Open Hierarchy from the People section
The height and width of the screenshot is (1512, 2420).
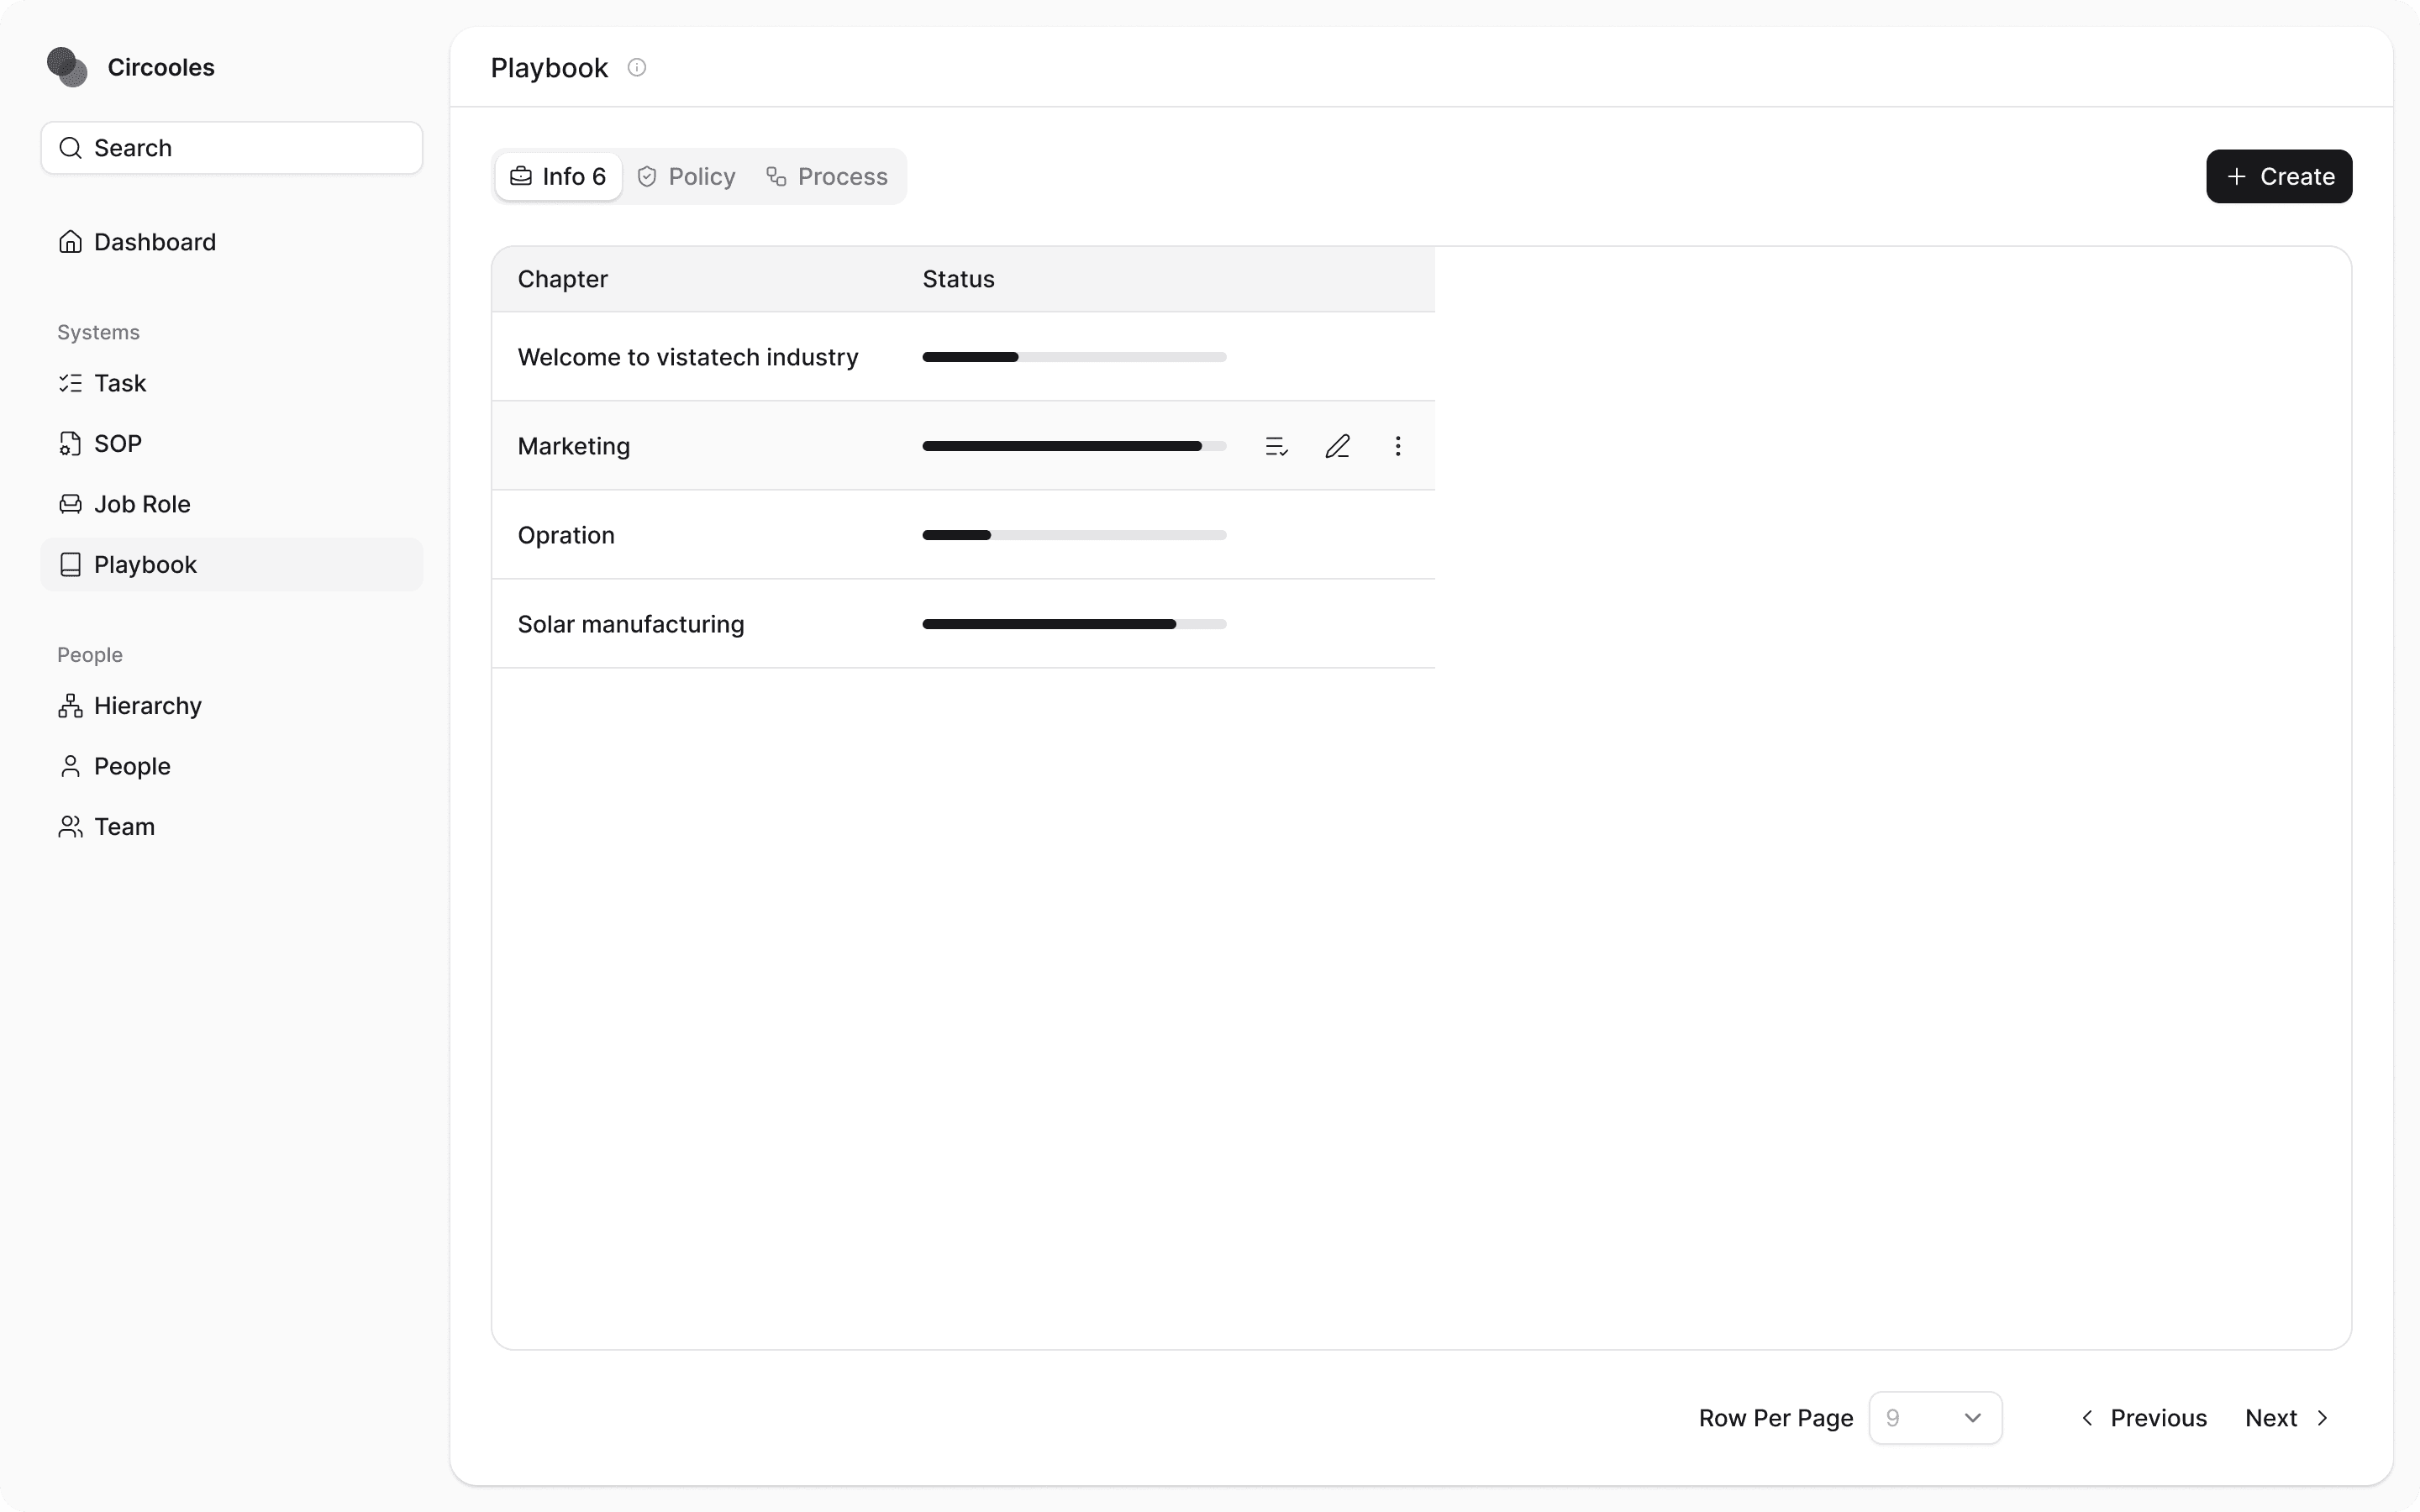point(232,706)
